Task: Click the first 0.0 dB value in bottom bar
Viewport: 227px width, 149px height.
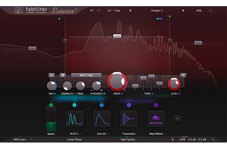Action: [x=192, y=140]
